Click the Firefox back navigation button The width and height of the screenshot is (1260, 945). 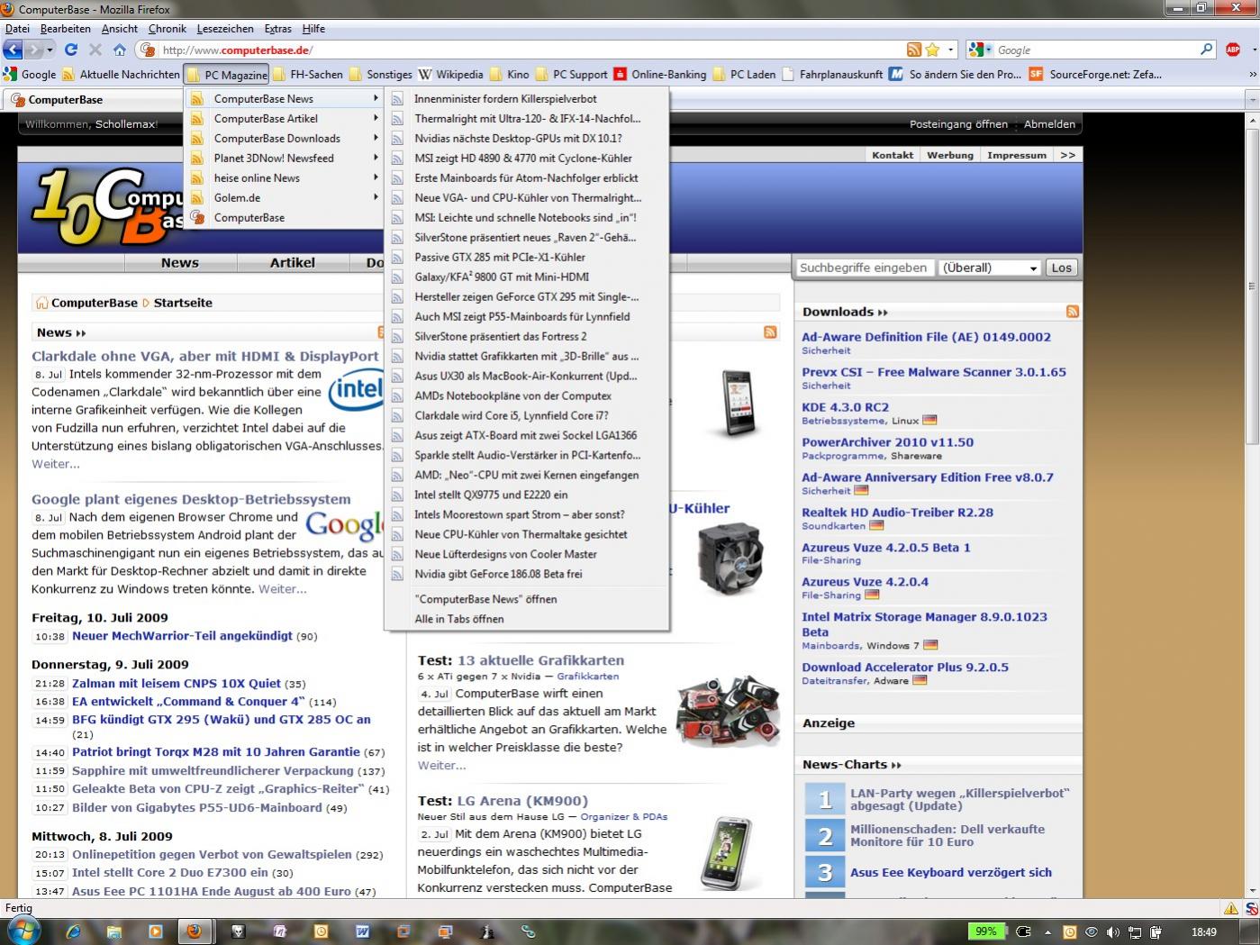[13, 50]
